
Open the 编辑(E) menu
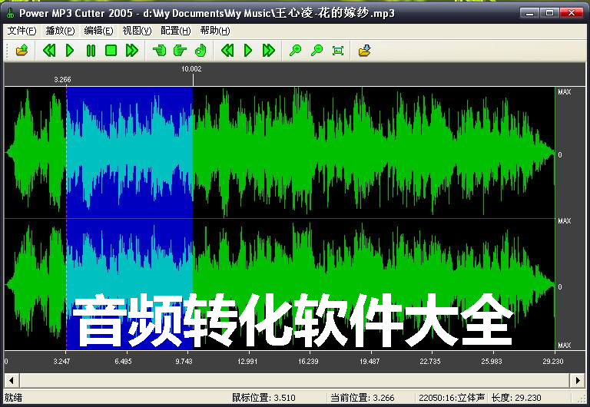pyautogui.click(x=98, y=31)
